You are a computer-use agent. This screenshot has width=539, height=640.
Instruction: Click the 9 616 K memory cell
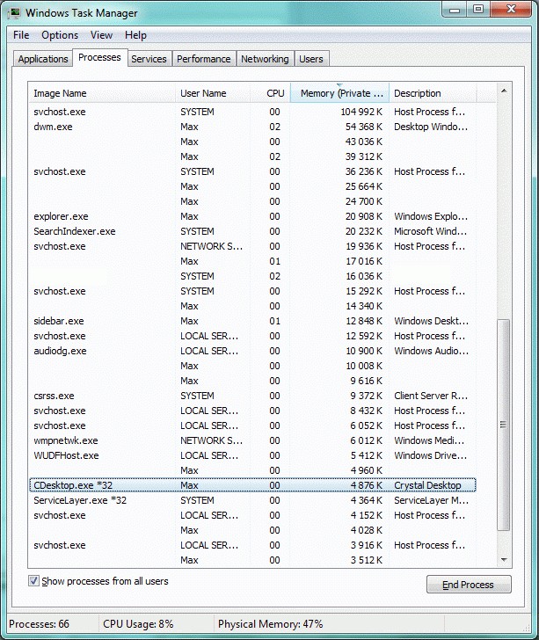(x=367, y=381)
